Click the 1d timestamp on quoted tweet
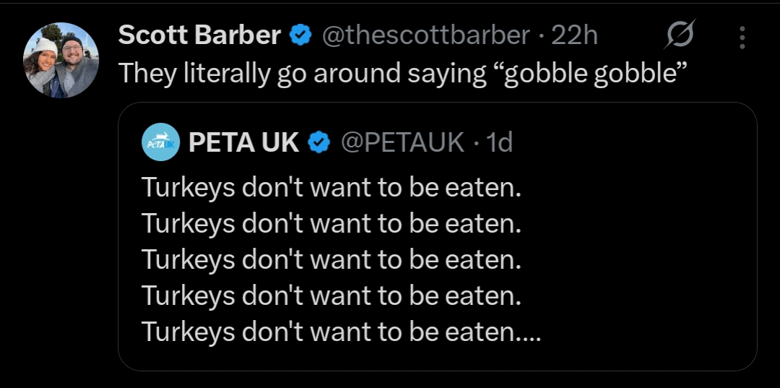This screenshot has width=780, height=388. click(499, 142)
